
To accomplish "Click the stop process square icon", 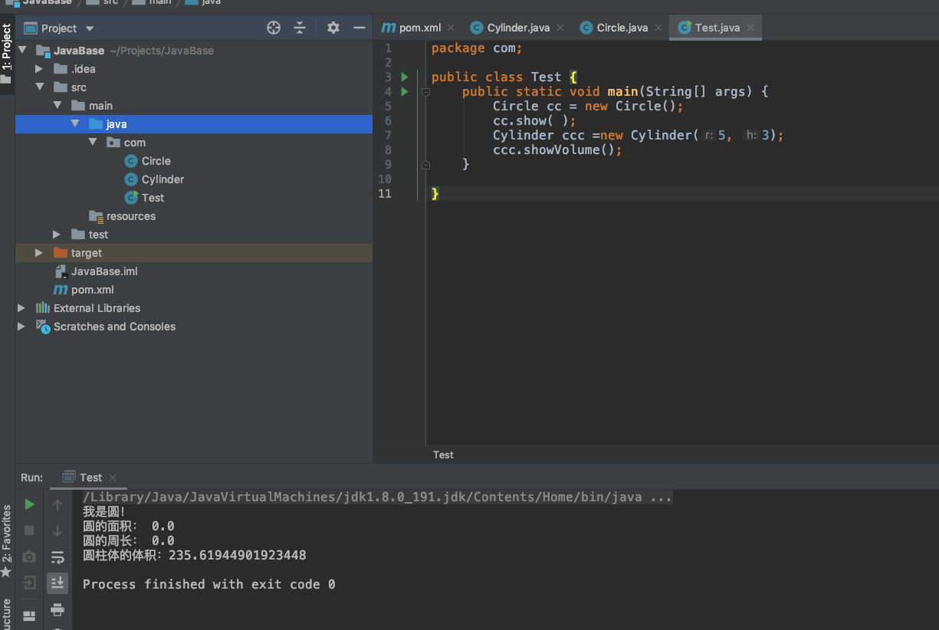I will tap(29, 530).
